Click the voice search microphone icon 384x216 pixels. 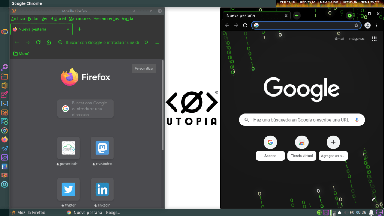pos(357,120)
